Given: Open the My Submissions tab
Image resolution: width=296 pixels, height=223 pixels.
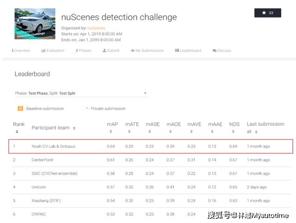Looking at the screenshot, I should point(147,50).
